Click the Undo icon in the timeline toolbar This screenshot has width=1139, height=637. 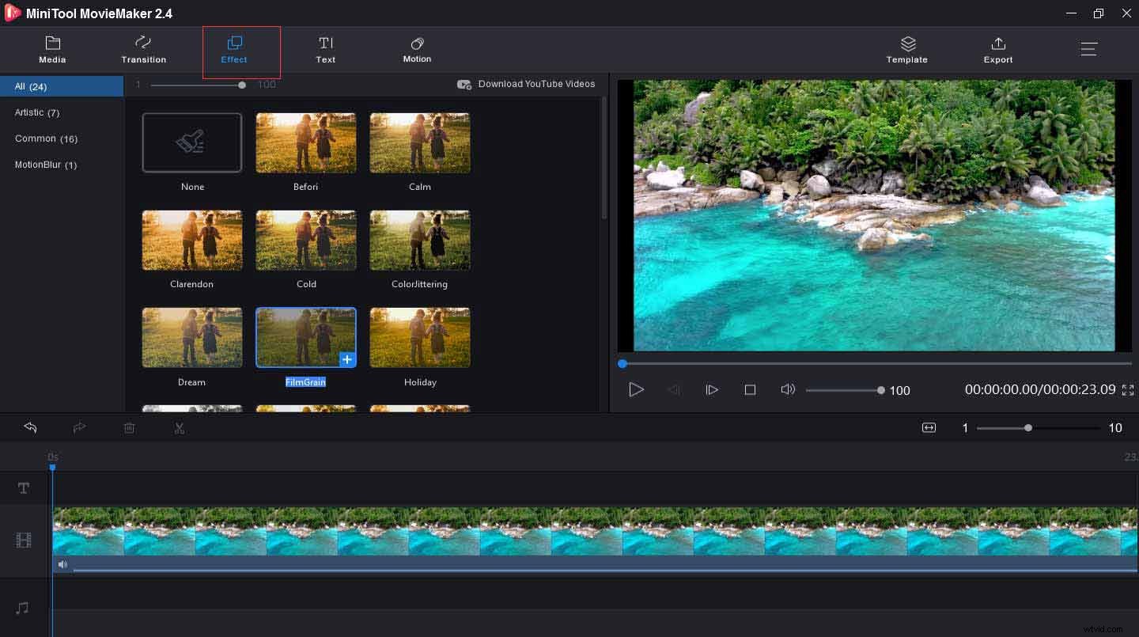click(30, 427)
